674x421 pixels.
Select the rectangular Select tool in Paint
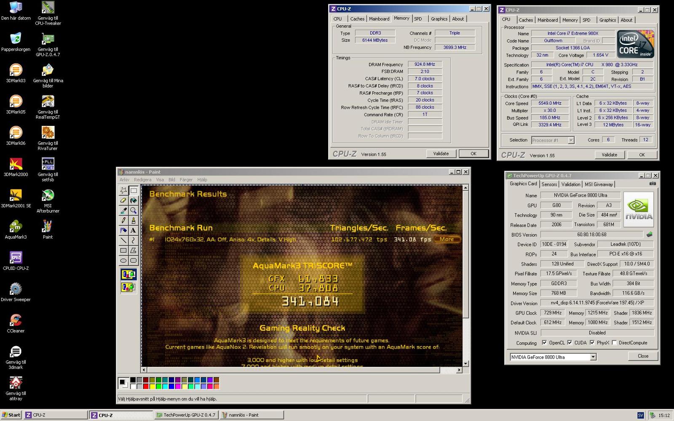[133, 190]
